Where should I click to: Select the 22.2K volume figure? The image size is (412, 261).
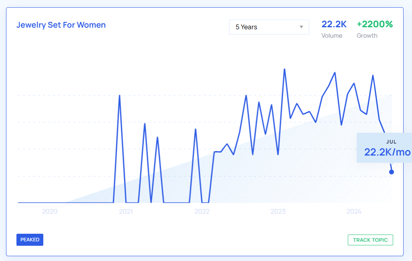coord(334,24)
